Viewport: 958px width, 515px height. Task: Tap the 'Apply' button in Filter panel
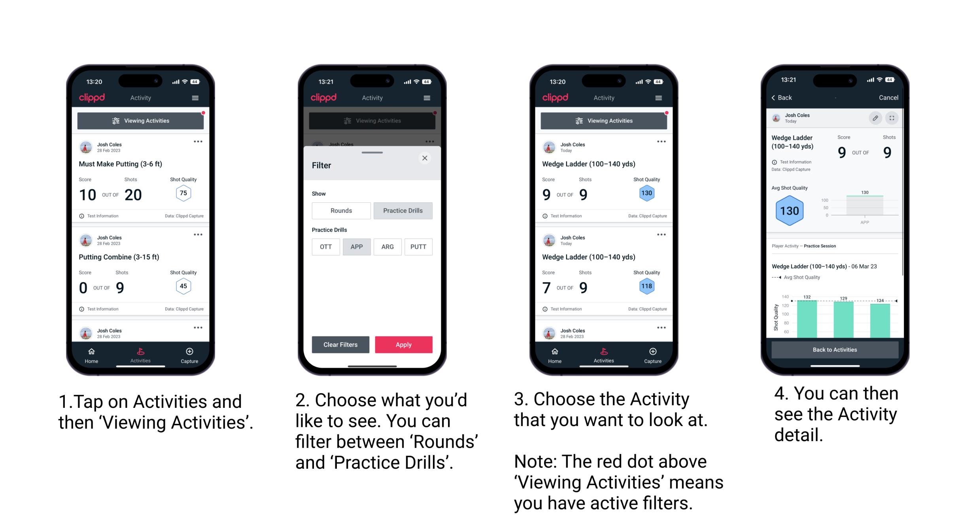(403, 344)
